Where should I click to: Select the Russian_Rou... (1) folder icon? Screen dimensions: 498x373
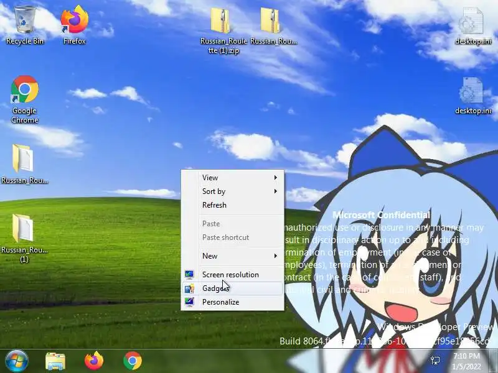click(24, 238)
